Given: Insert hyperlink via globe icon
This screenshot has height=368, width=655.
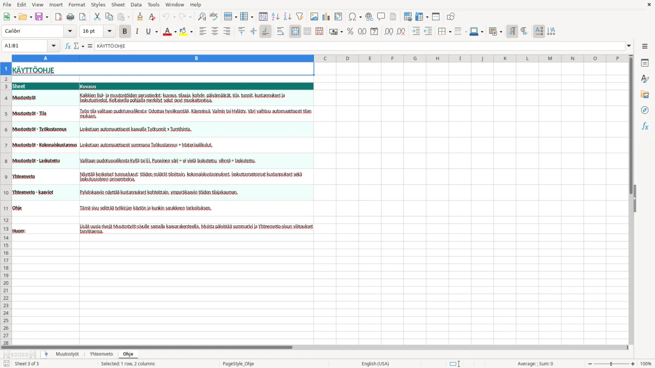Looking at the screenshot, I should point(369,17).
